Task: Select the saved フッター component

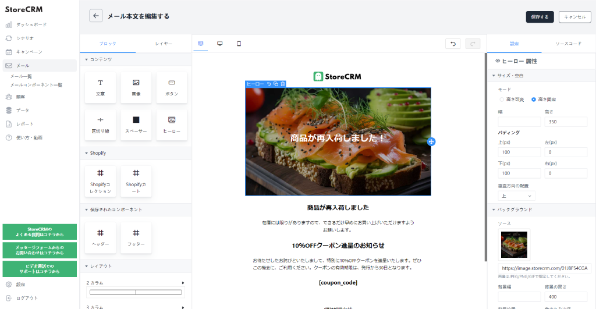Action: pos(136,238)
